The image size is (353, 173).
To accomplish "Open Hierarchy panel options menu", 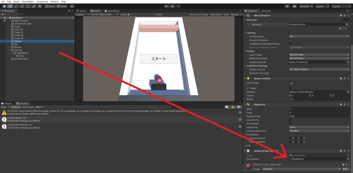I will [72, 11].
